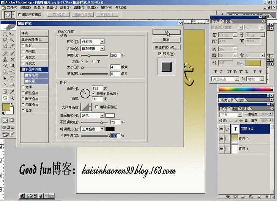The image size is (277, 201).
Task: Enable the 描边 stroke checkbox
Action: 23,111
